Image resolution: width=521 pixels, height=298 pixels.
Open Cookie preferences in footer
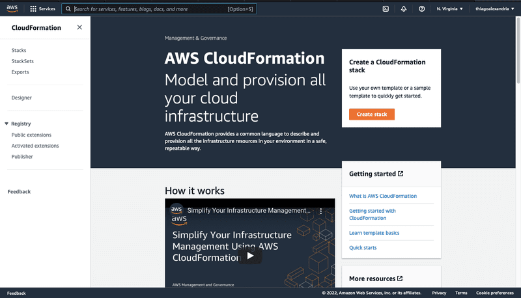495,293
